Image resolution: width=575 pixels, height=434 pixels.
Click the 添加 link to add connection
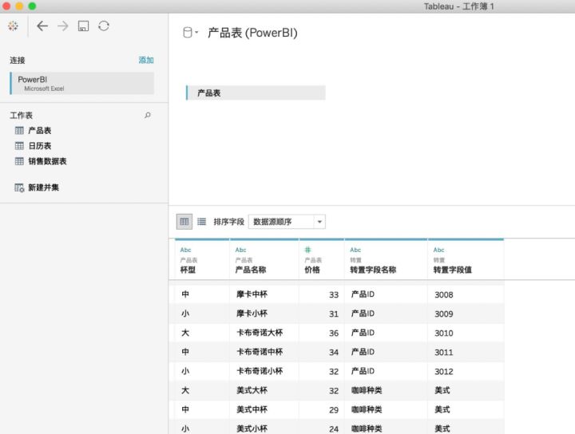(x=146, y=60)
